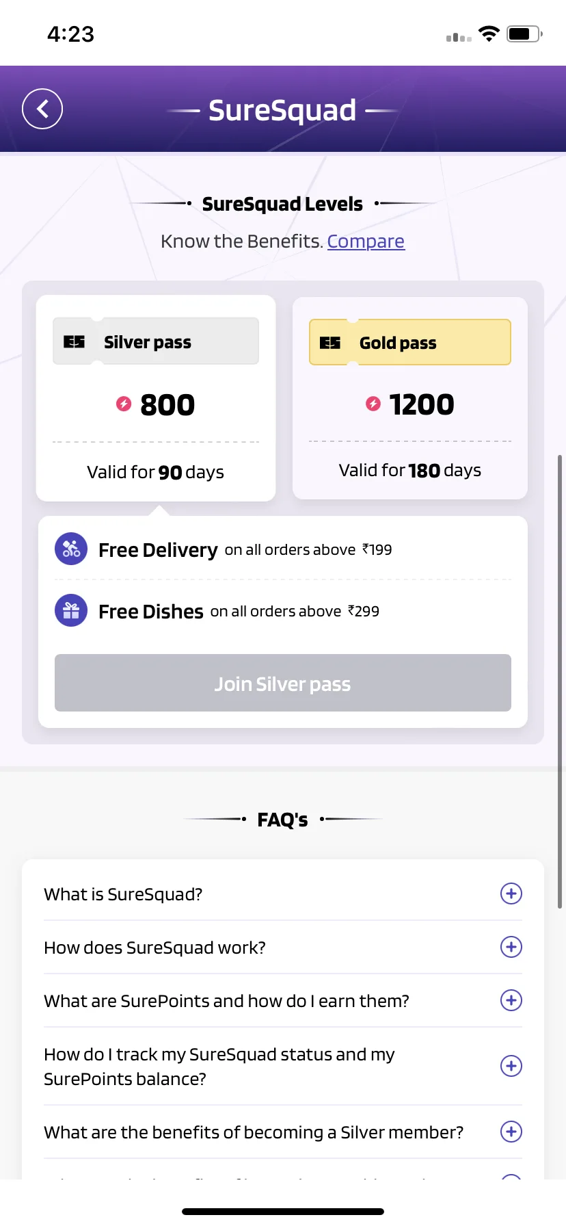The width and height of the screenshot is (566, 1226).
Task: Tap the back arrow icon
Action: pyautogui.click(x=42, y=109)
